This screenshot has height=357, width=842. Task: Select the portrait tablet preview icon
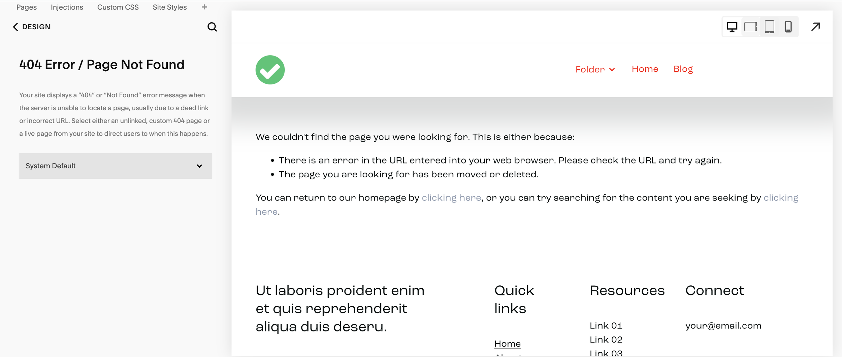(769, 27)
